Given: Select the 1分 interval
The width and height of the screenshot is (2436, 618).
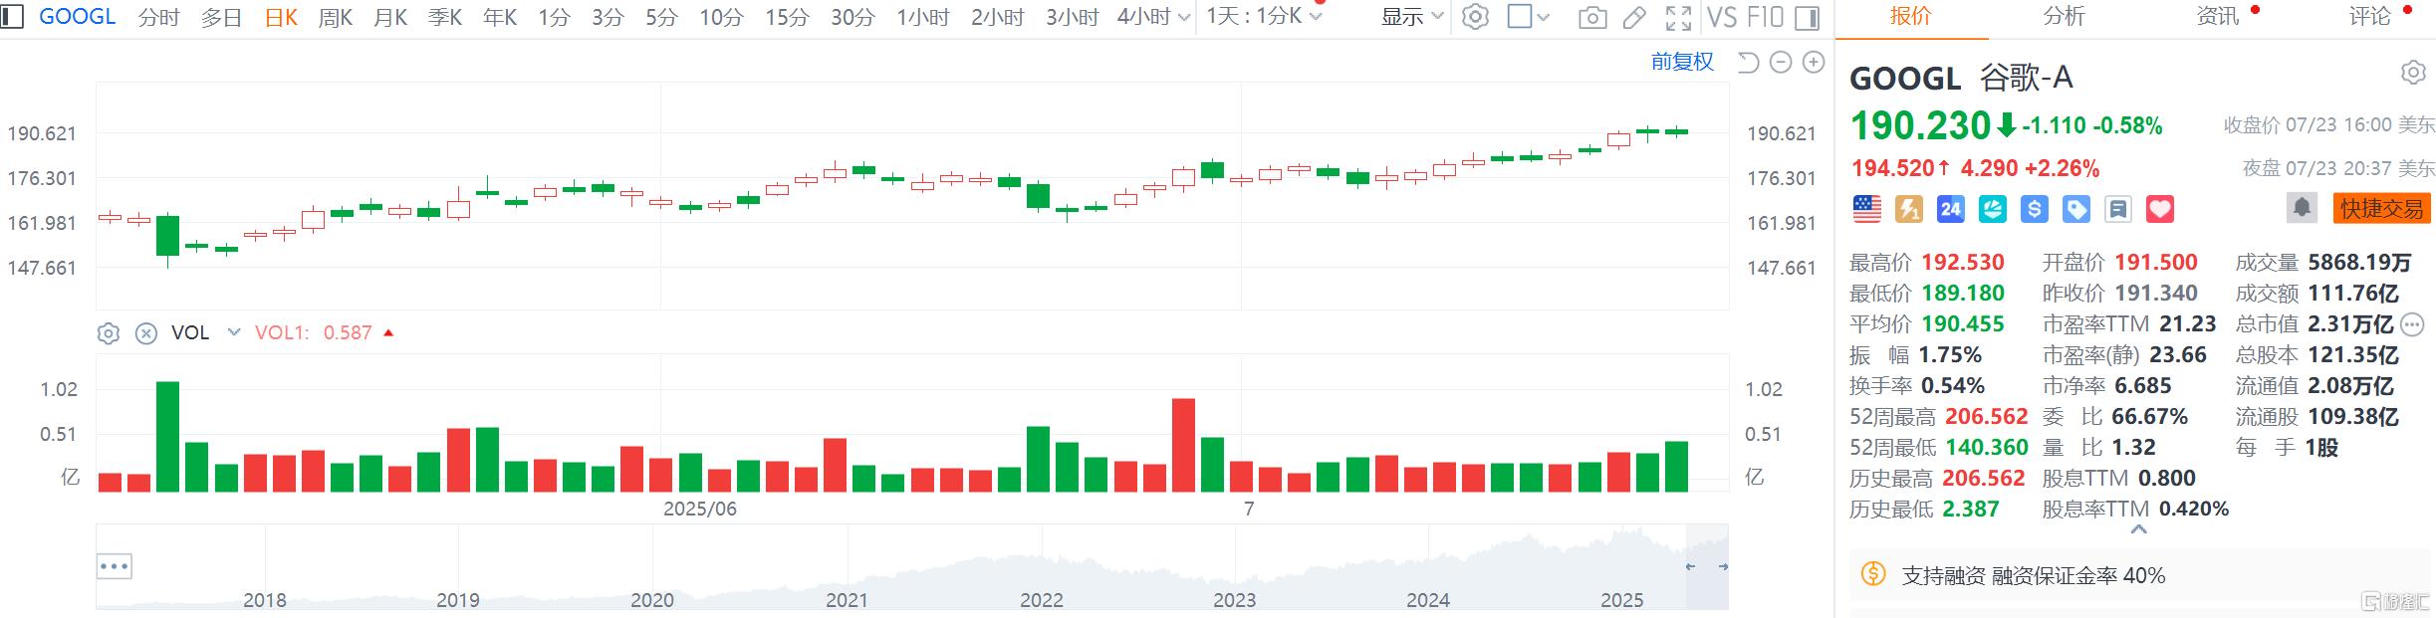Looking at the screenshot, I should (554, 18).
